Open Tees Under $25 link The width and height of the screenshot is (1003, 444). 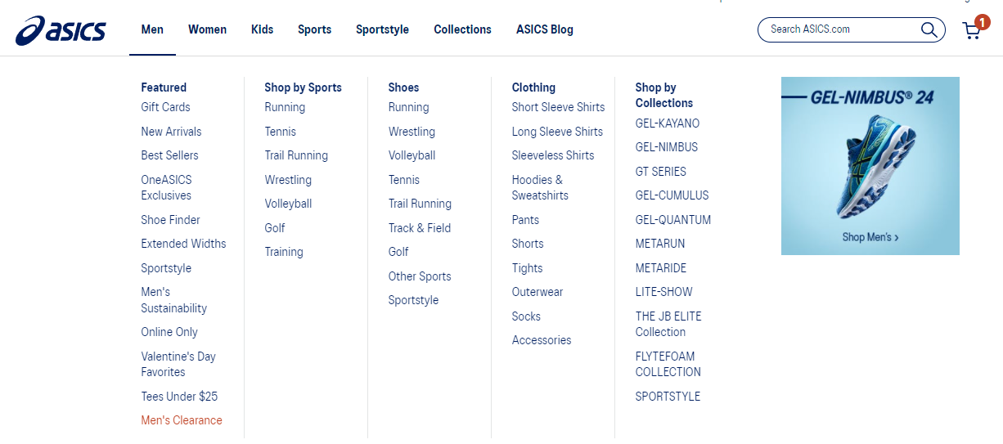tap(179, 397)
